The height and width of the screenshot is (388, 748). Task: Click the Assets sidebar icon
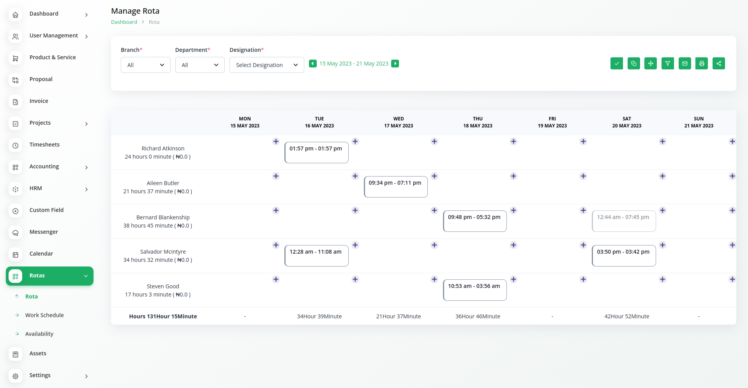(x=16, y=354)
